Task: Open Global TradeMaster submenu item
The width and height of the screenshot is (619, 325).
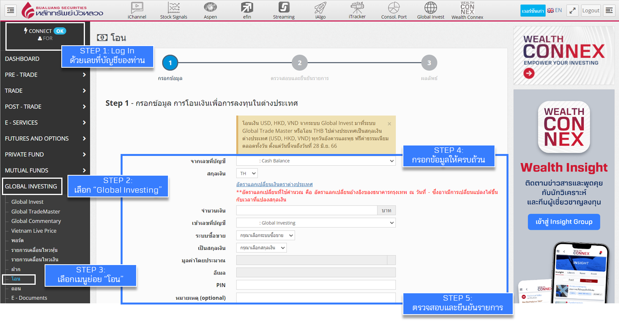Action: pyautogui.click(x=36, y=212)
